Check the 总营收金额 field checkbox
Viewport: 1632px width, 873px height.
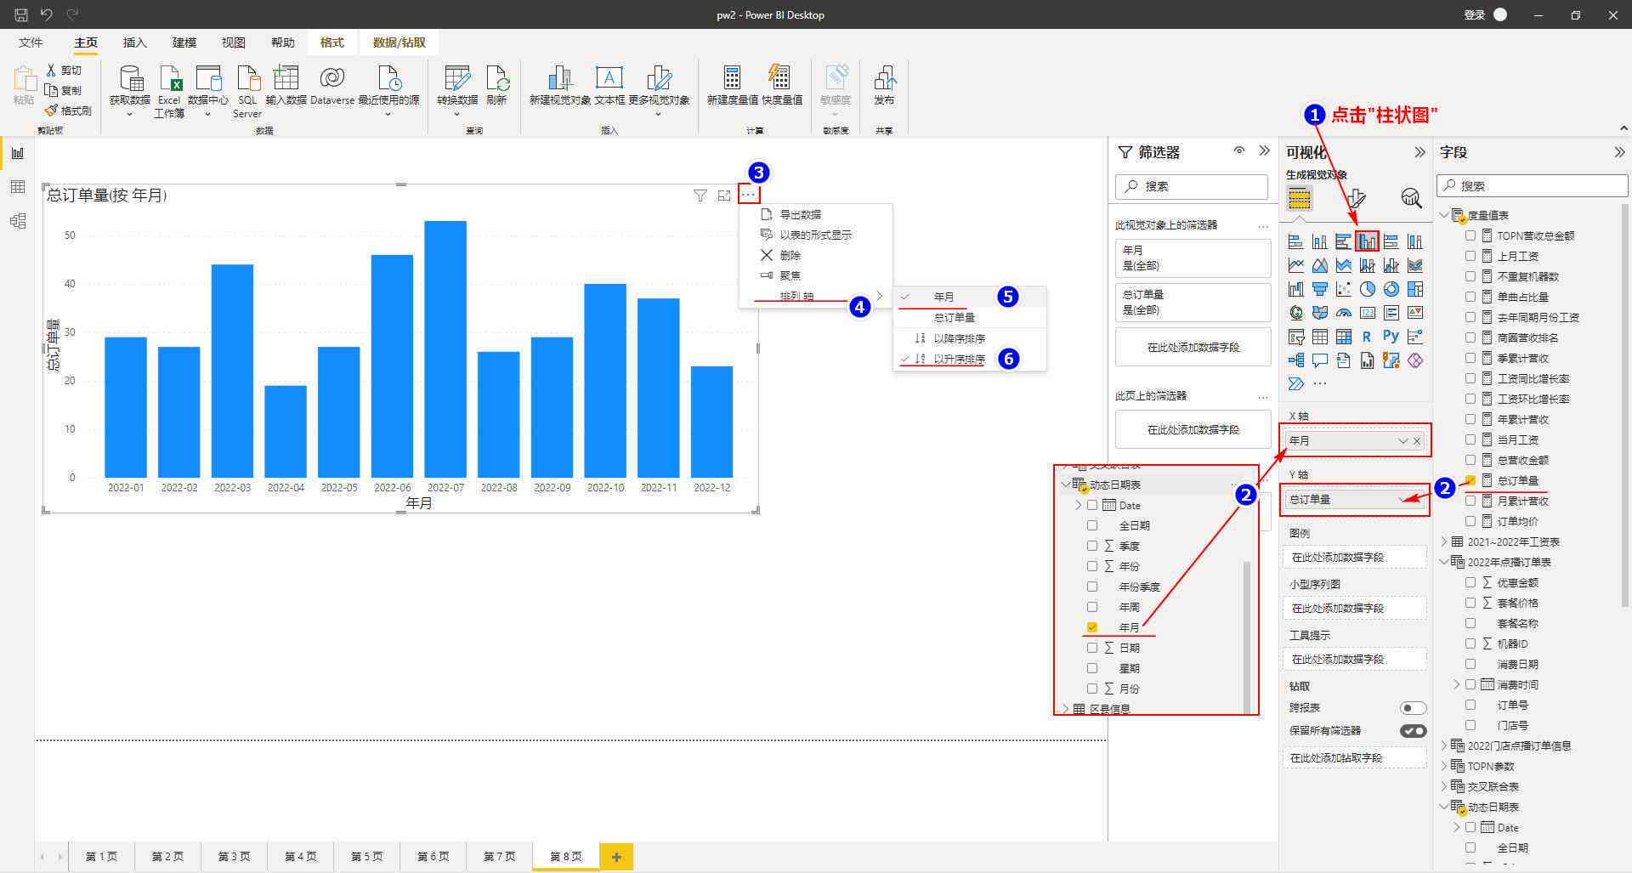1470,460
